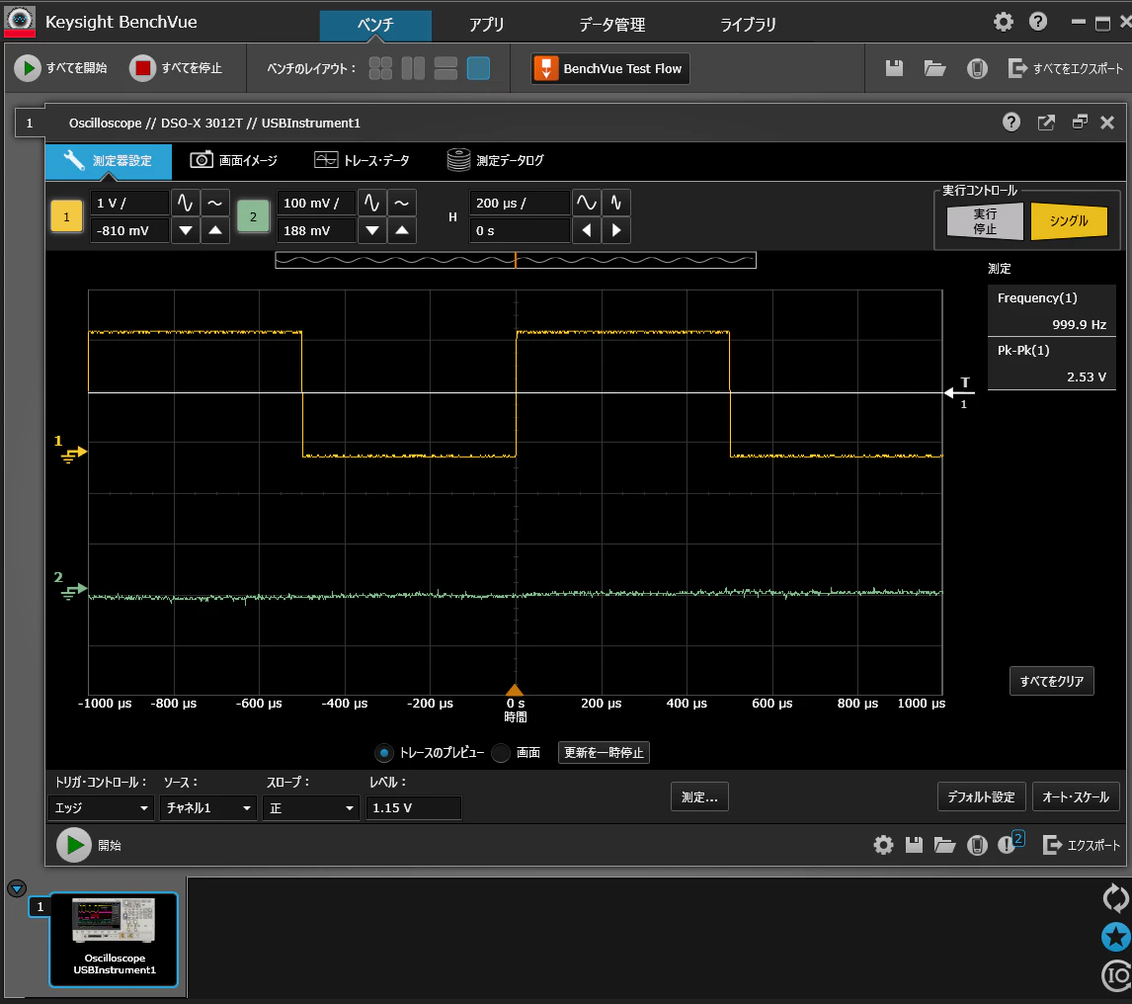1132x1004 pixels.
Task: Open the trigger type エッジ dropdown
Action: [102, 807]
